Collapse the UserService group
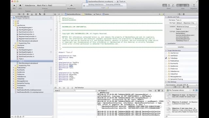 click(14, 25)
